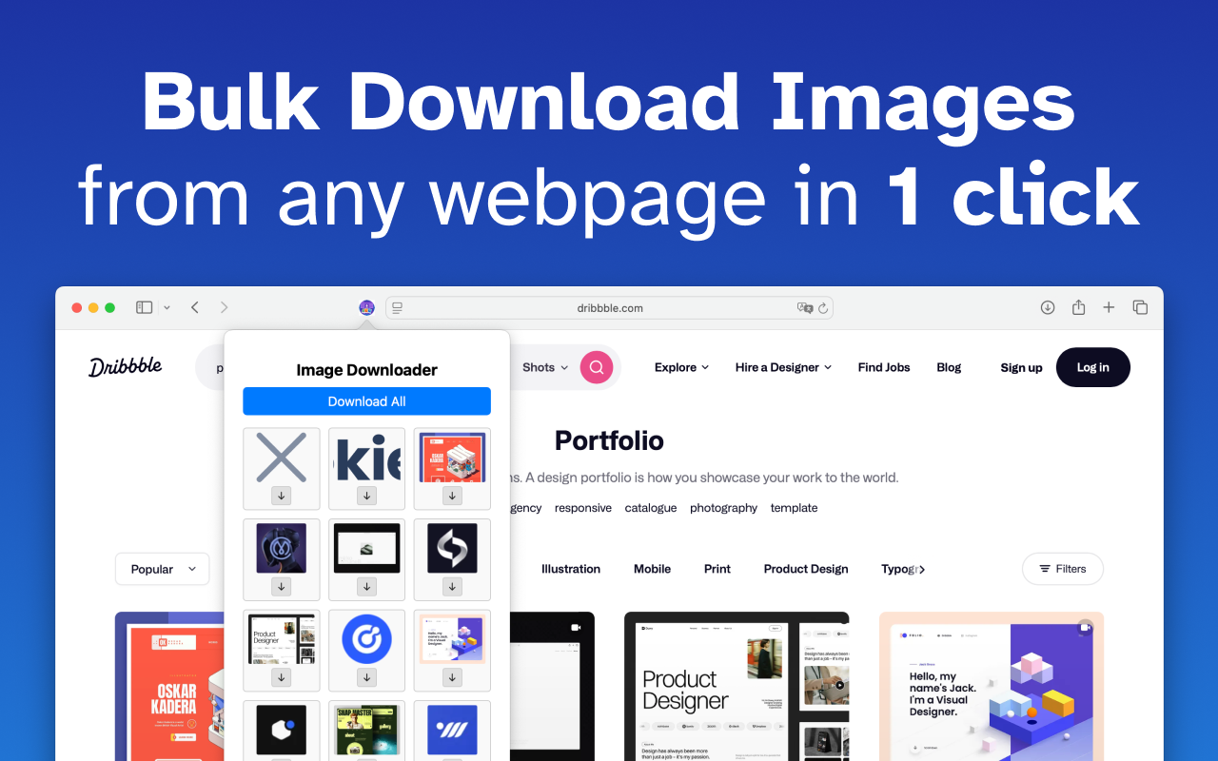The width and height of the screenshot is (1218, 761).
Task: Click the template tag
Action: [795, 508]
